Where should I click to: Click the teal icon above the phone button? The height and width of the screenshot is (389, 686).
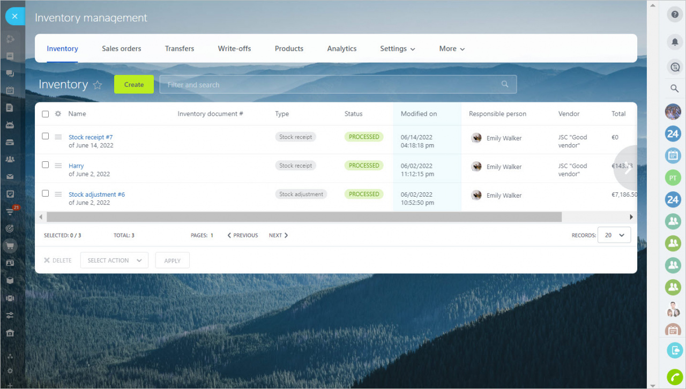(675, 350)
